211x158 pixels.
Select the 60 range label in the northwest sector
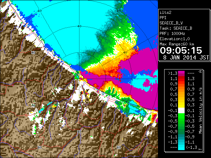40,11
